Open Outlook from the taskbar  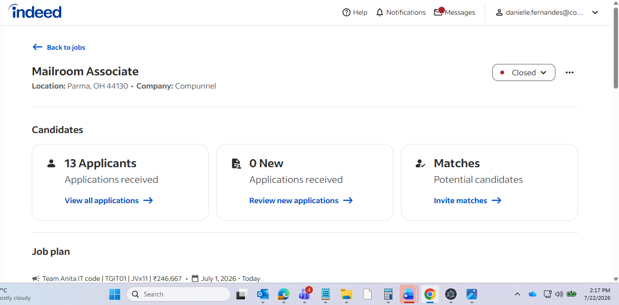263,294
